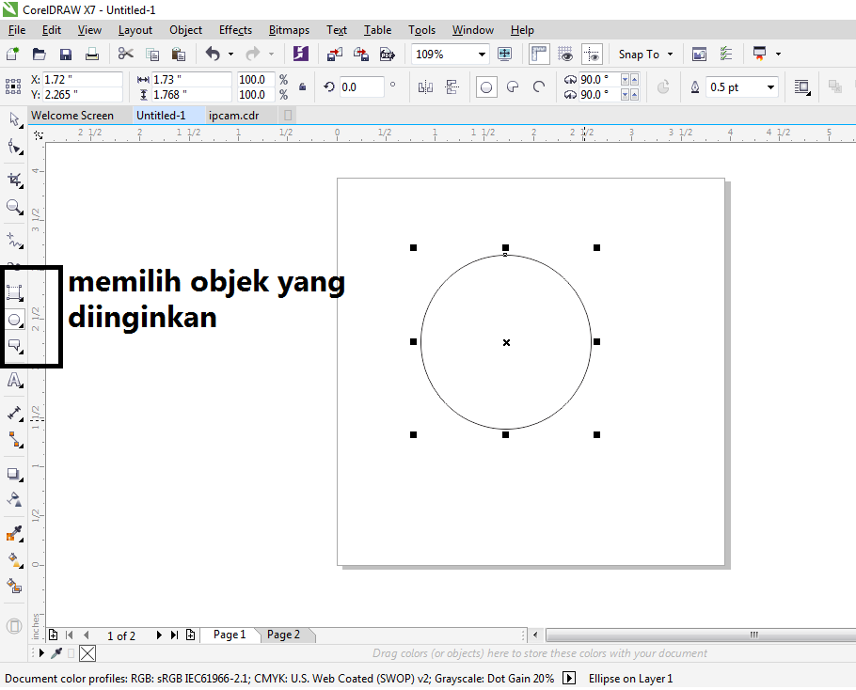The image size is (856, 690).
Task: Publish to PDF icon
Action: 387,54
